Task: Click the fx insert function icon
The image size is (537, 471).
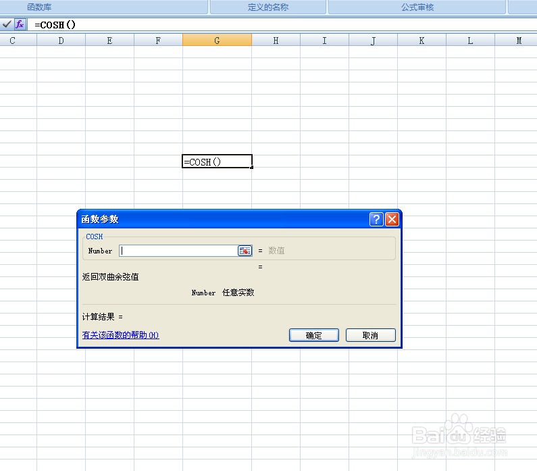Action: tap(20, 24)
